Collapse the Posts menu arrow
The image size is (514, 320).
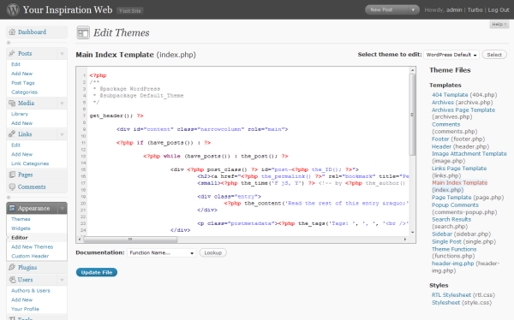[x=62, y=53]
